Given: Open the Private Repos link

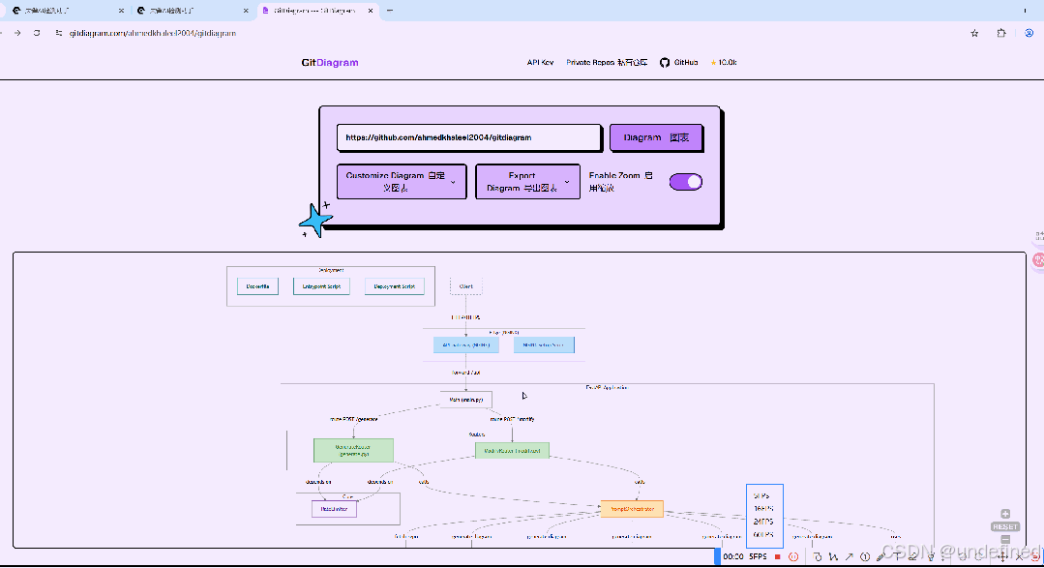Looking at the screenshot, I should coord(607,63).
